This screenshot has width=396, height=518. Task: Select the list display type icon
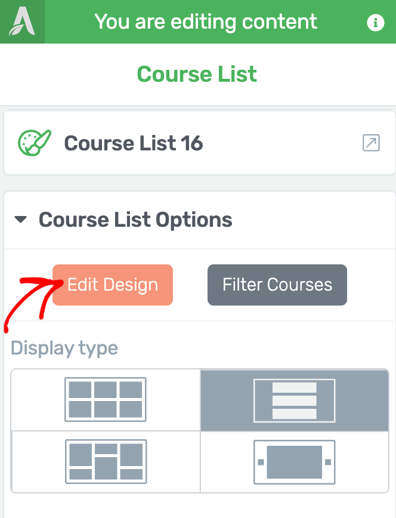click(294, 400)
